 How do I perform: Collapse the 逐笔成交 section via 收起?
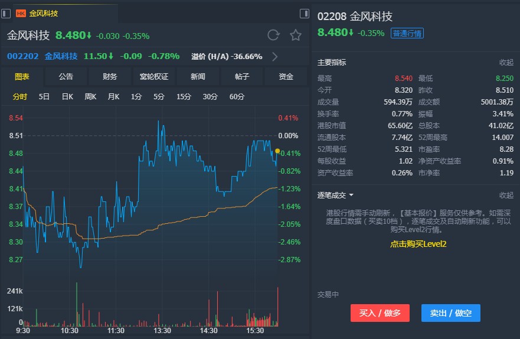[506, 195]
